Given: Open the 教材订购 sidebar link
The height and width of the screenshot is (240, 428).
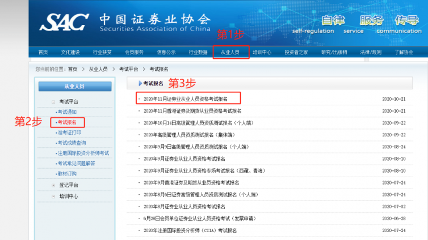Looking at the screenshot, I should [67, 174].
